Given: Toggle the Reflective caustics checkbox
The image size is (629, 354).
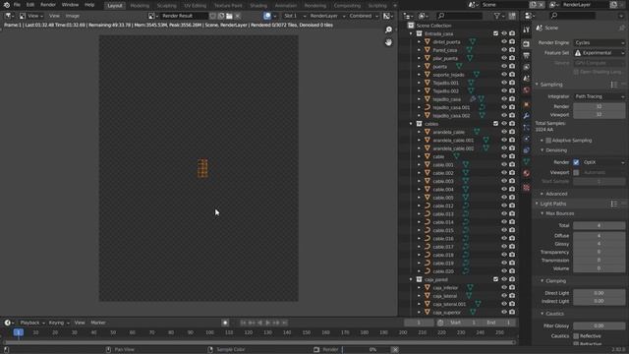Looking at the screenshot, I should pyautogui.click(x=576, y=336).
